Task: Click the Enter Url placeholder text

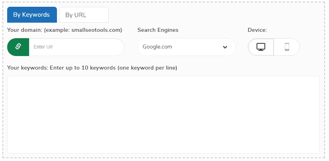Action: coord(43,47)
